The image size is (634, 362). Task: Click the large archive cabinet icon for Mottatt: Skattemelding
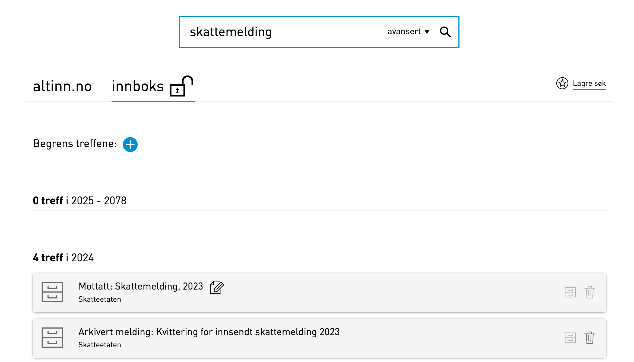click(52, 292)
